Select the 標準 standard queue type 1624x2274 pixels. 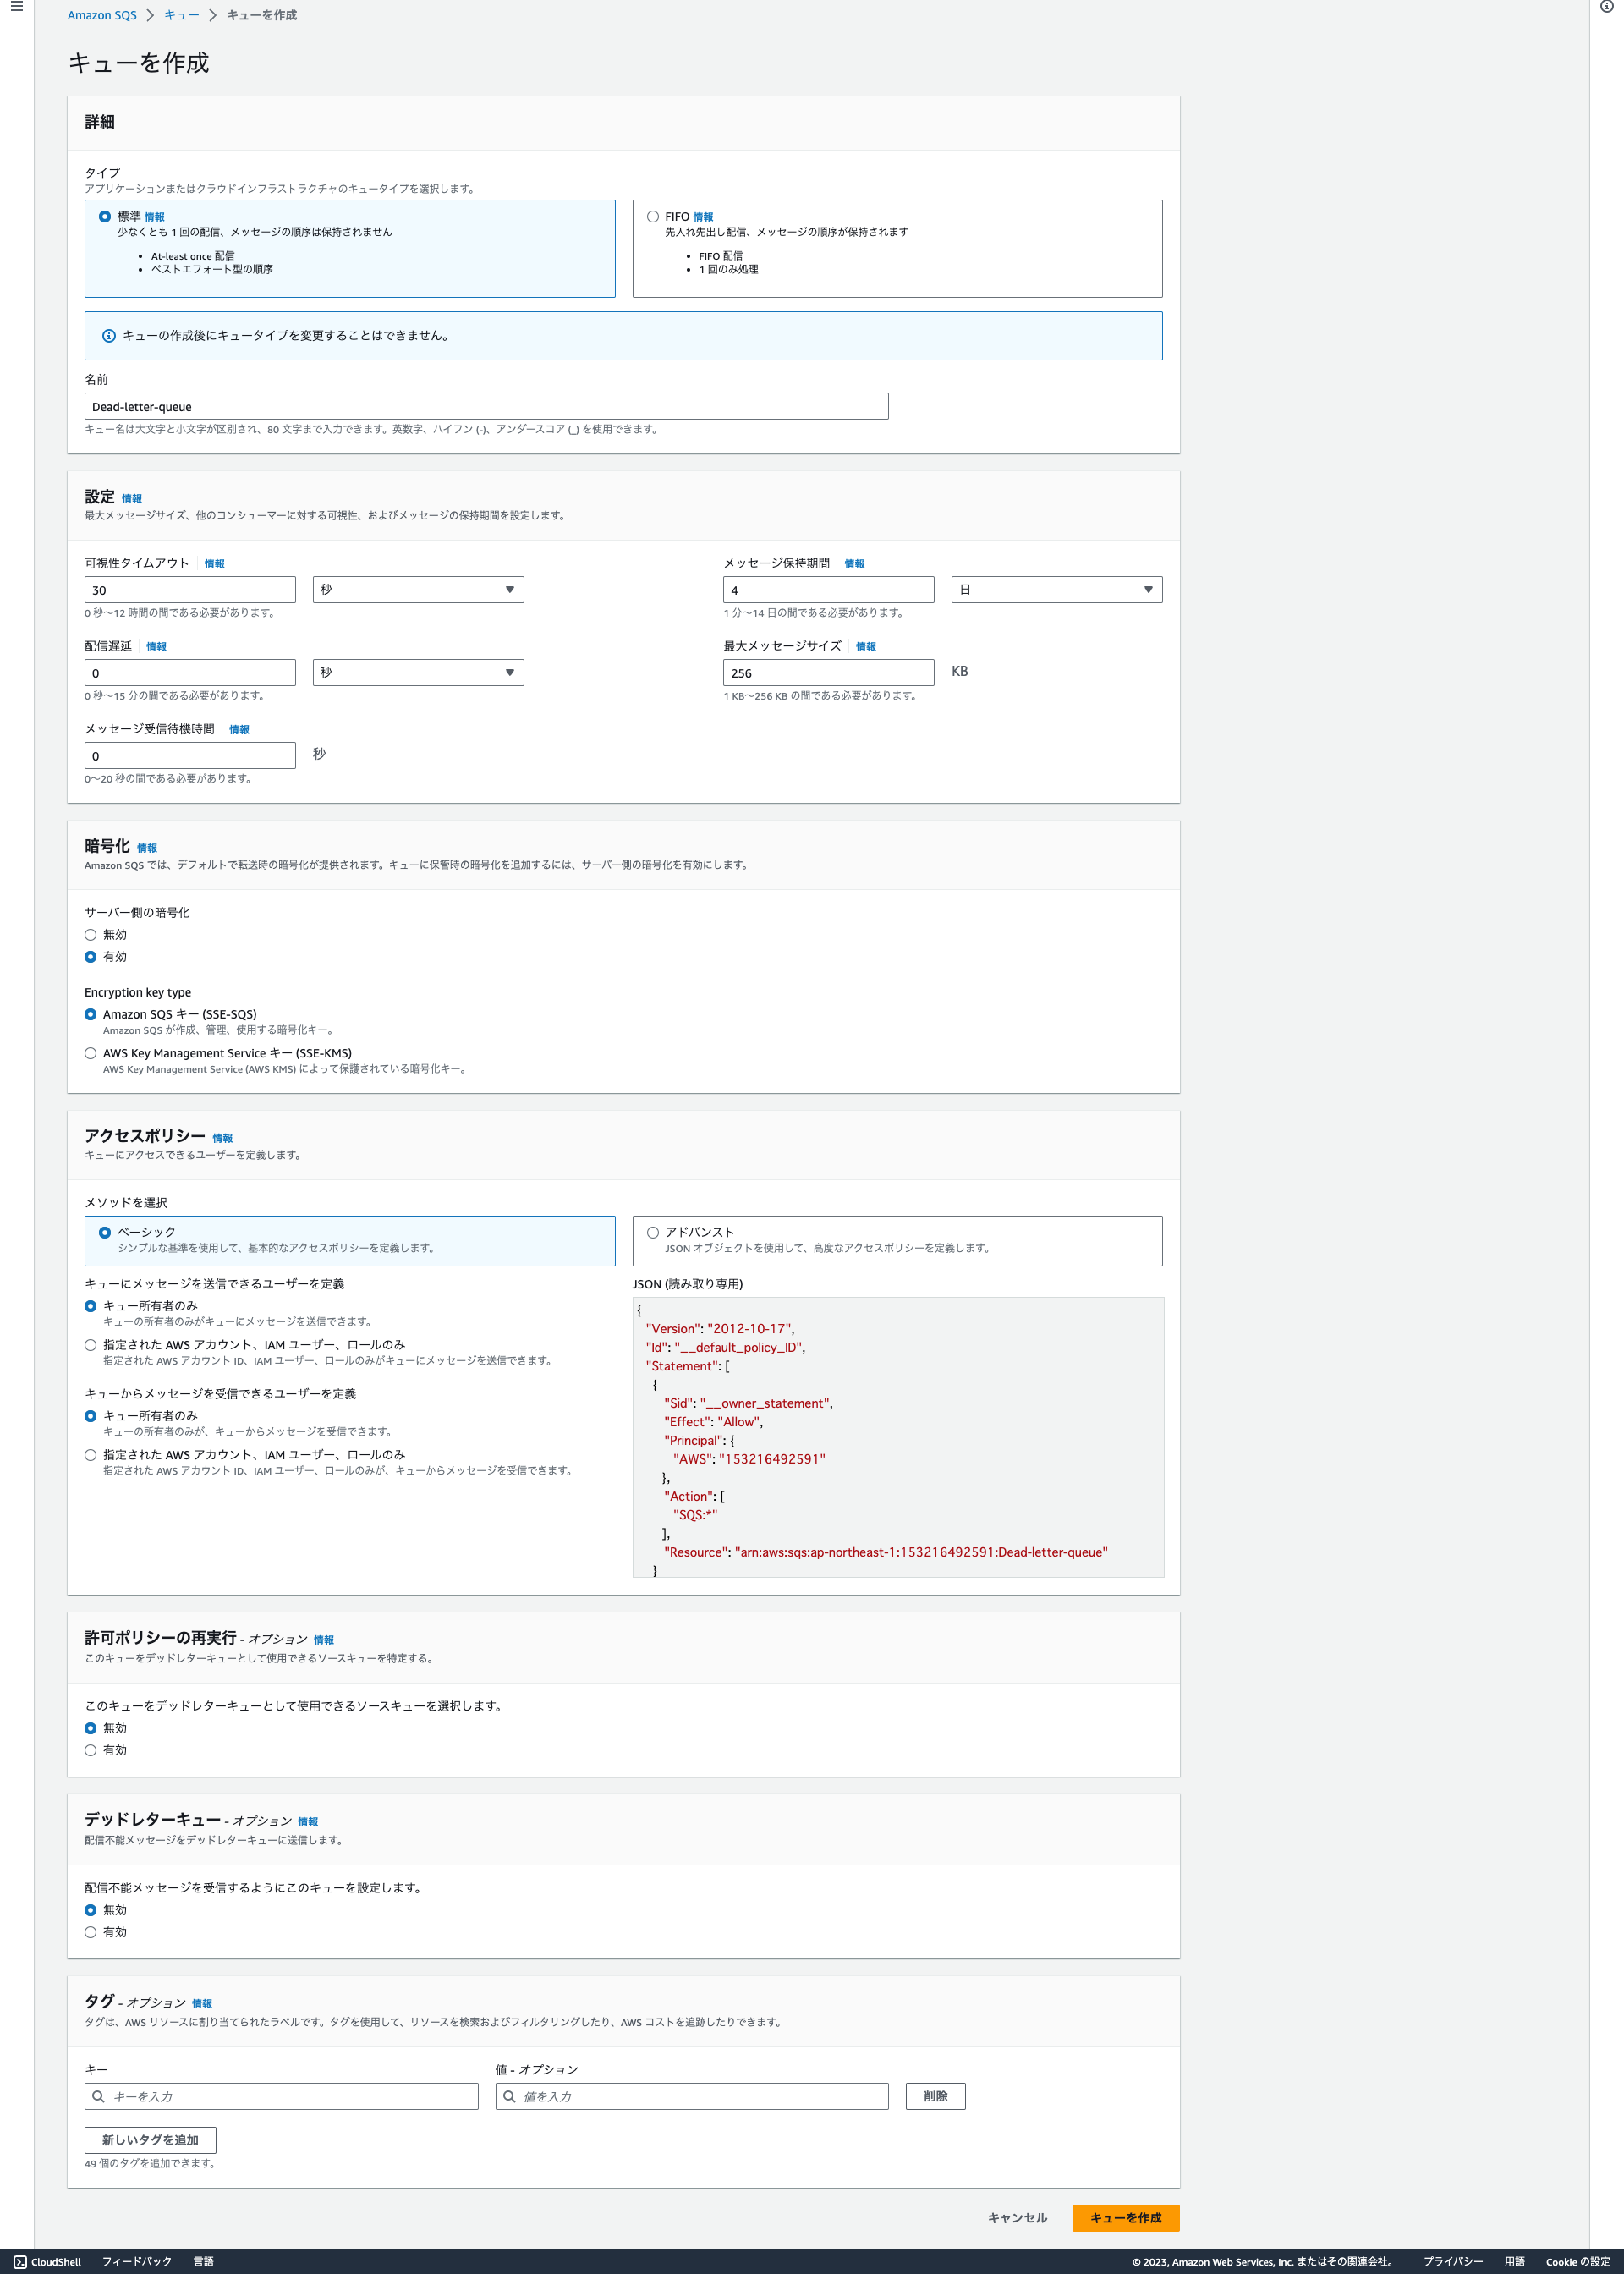point(105,217)
